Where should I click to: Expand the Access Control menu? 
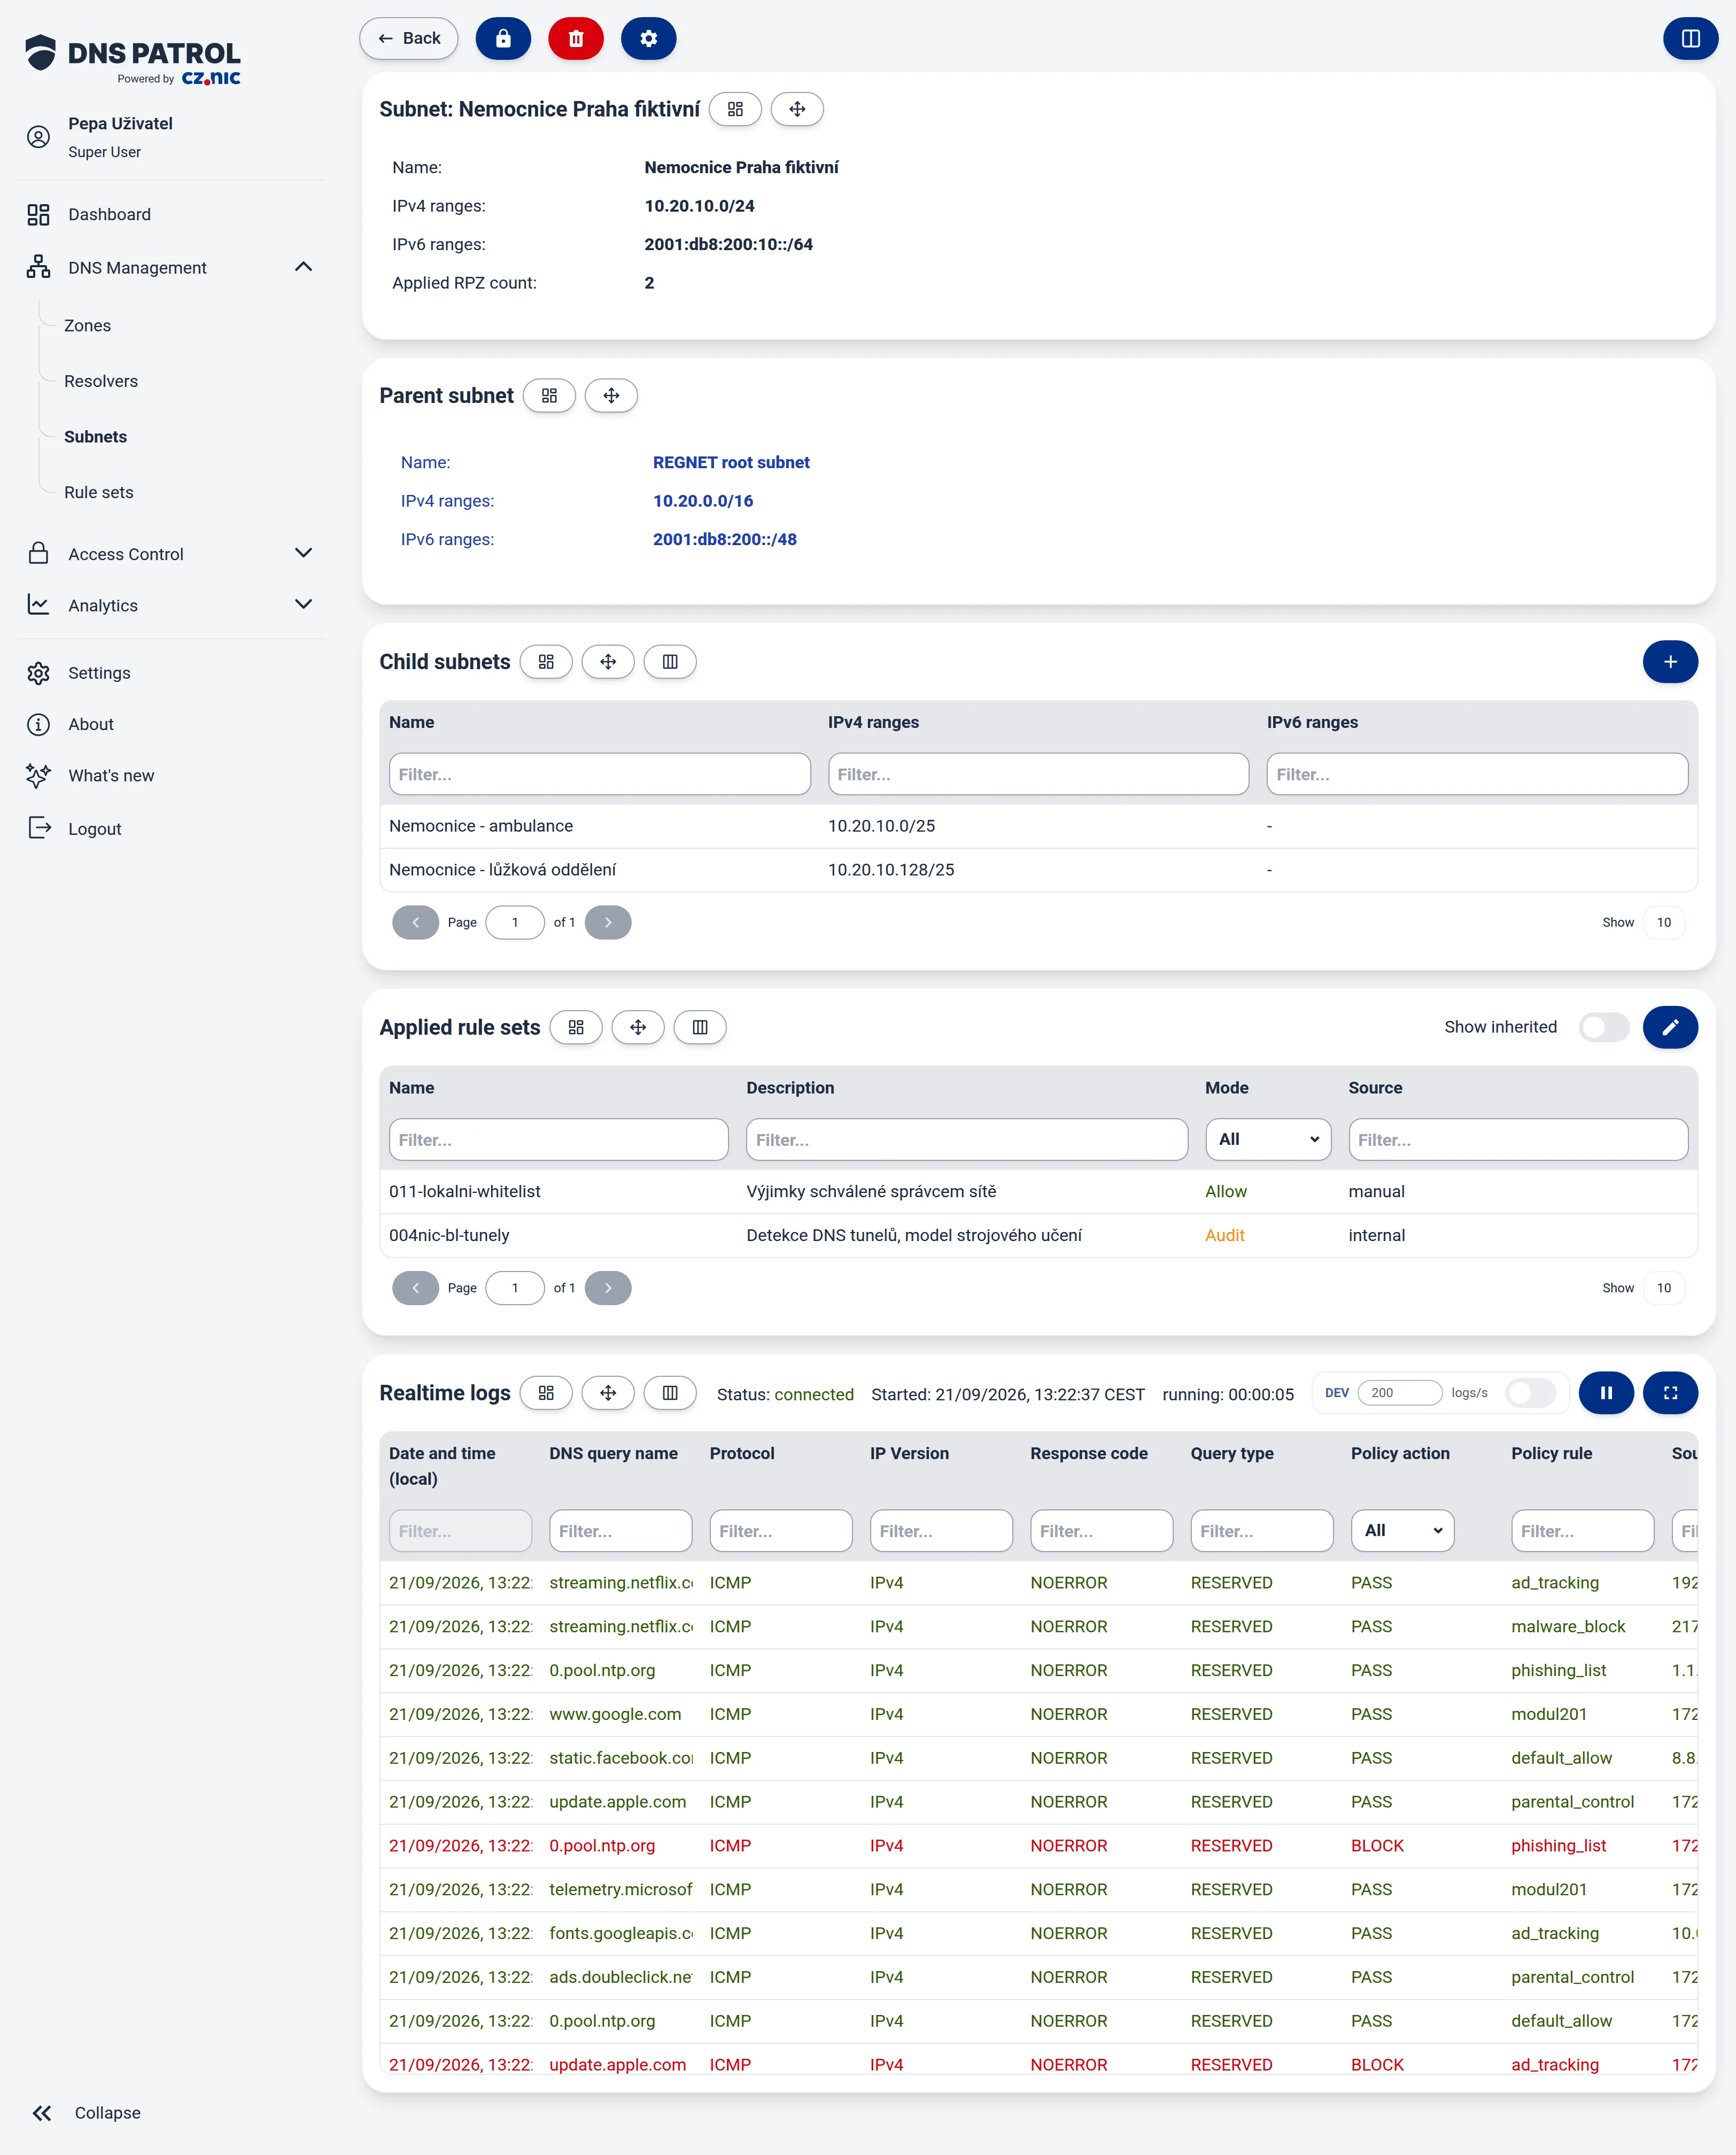click(304, 553)
